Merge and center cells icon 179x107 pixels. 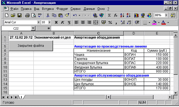pos(96,22)
